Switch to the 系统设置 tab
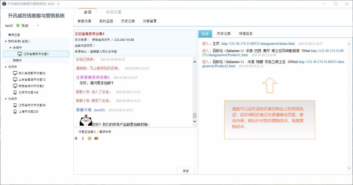The image size is (353, 185). click(x=113, y=12)
